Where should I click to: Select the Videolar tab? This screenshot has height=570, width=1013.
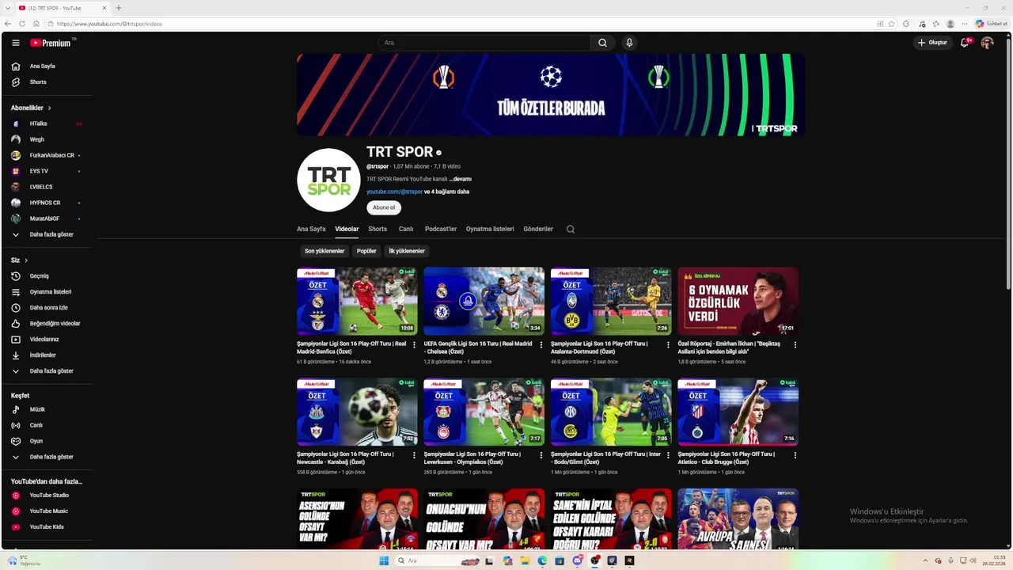point(347,229)
